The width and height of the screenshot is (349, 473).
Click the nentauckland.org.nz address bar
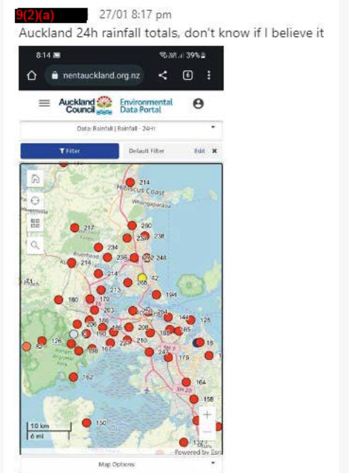click(x=95, y=75)
